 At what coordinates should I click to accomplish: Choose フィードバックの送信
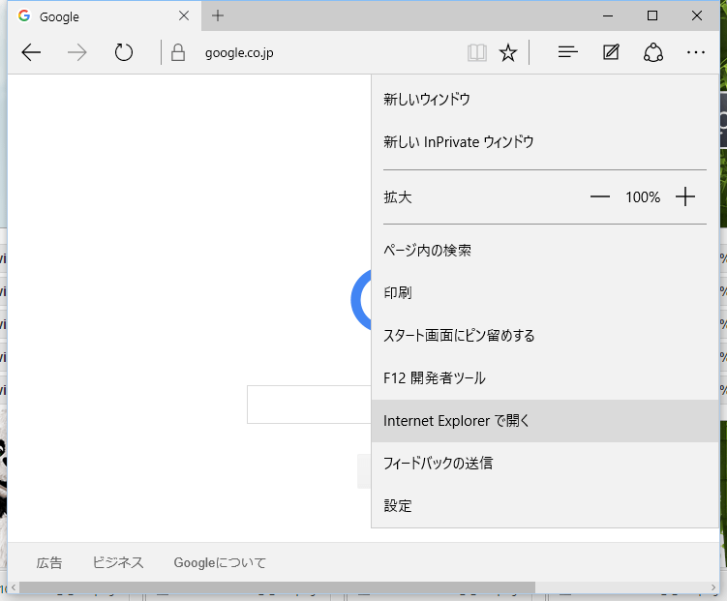click(x=545, y=464)
